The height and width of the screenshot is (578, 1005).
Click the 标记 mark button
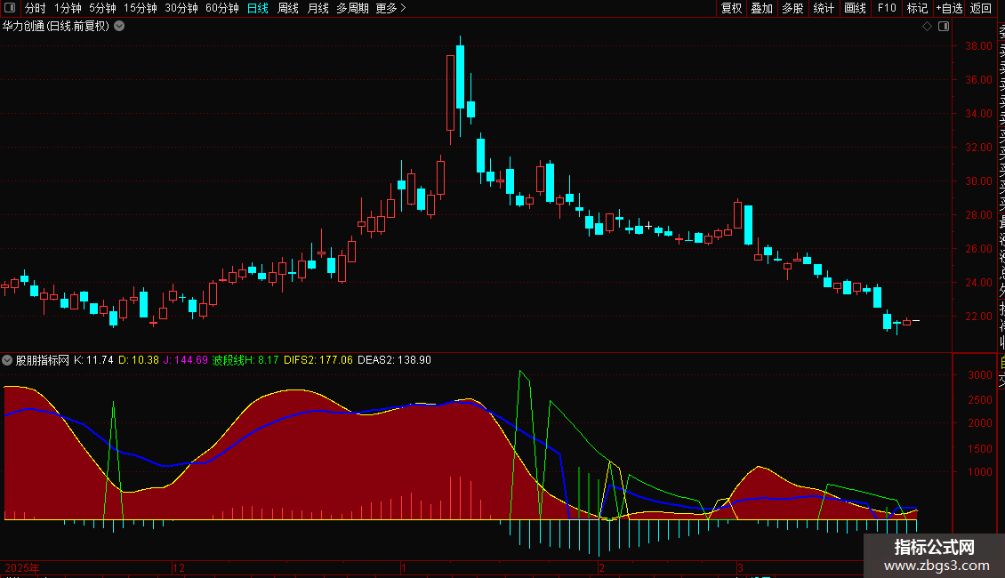pyautogui.click(x=917, y=8)
